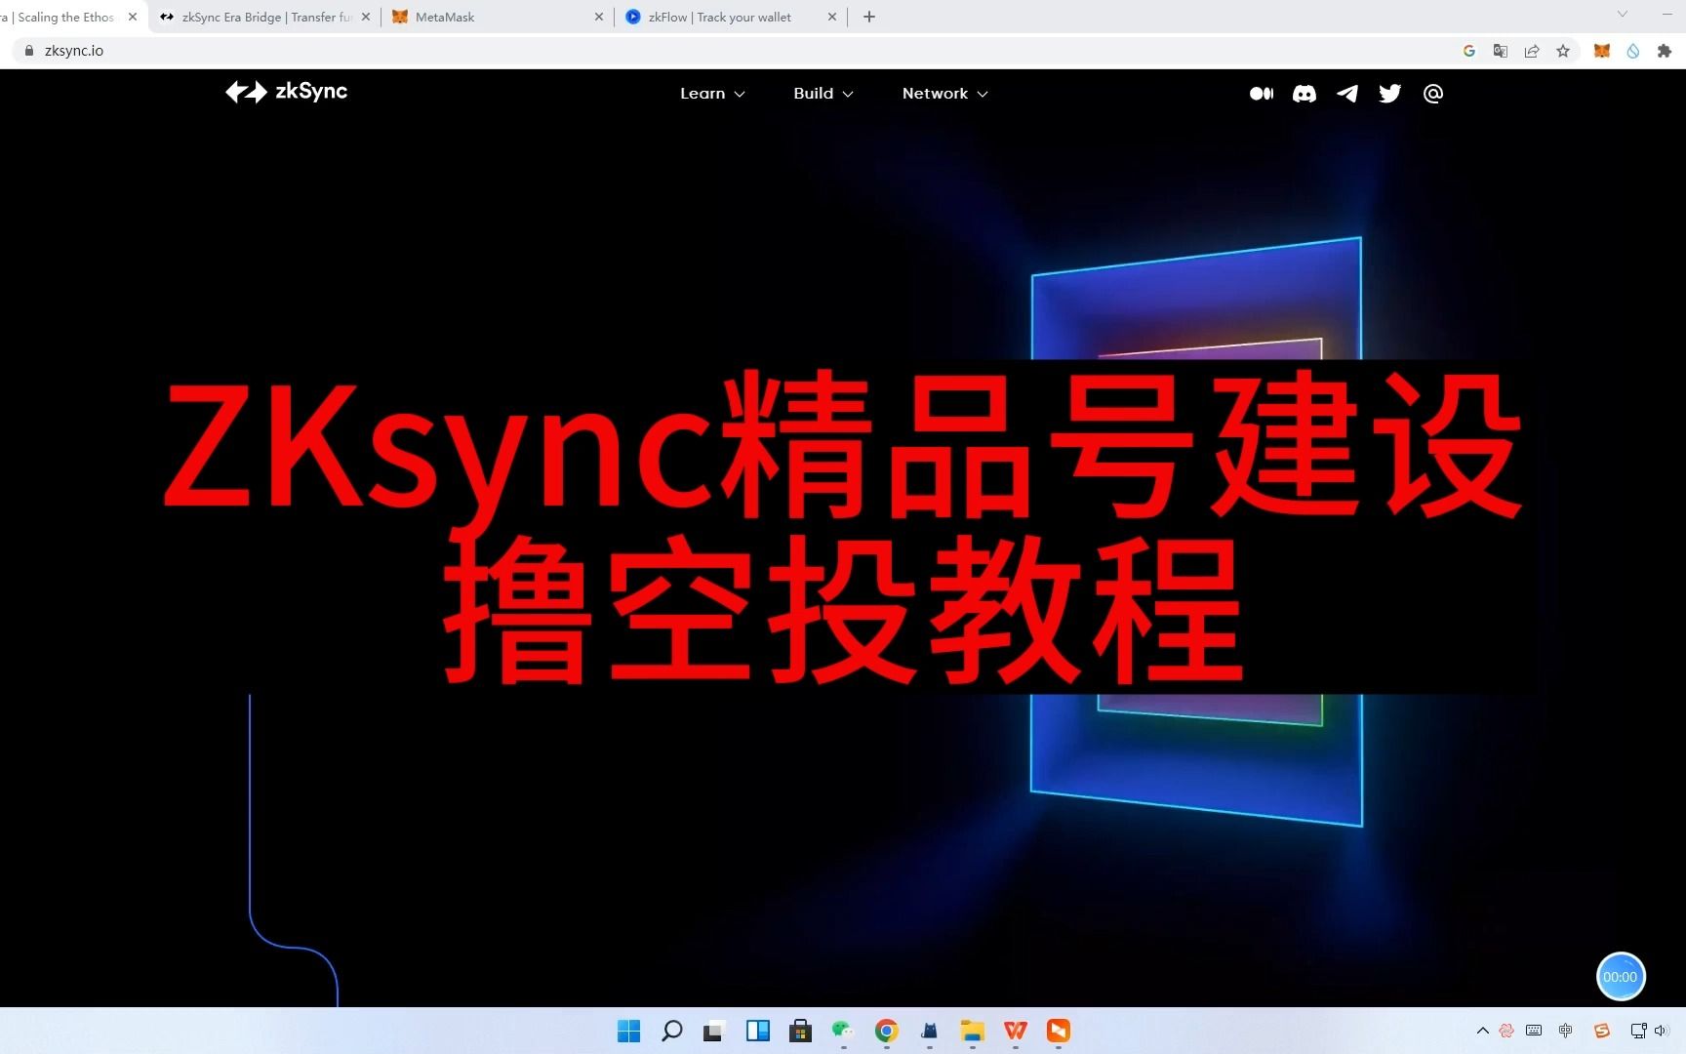This screenshot has height=1054, width=1686.
Task: Click the 00:00 screen recorder timer bubble
Action: (1621, 976)
